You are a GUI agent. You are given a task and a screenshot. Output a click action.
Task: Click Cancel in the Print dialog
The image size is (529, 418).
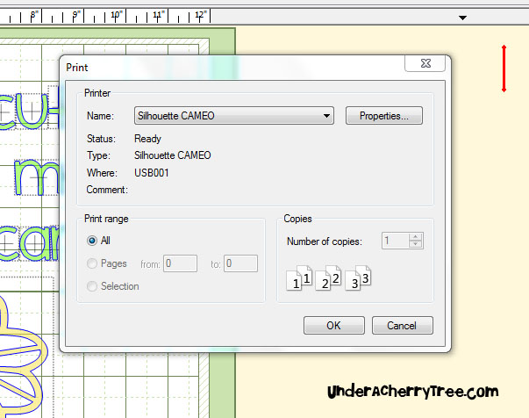coord(402,326)
